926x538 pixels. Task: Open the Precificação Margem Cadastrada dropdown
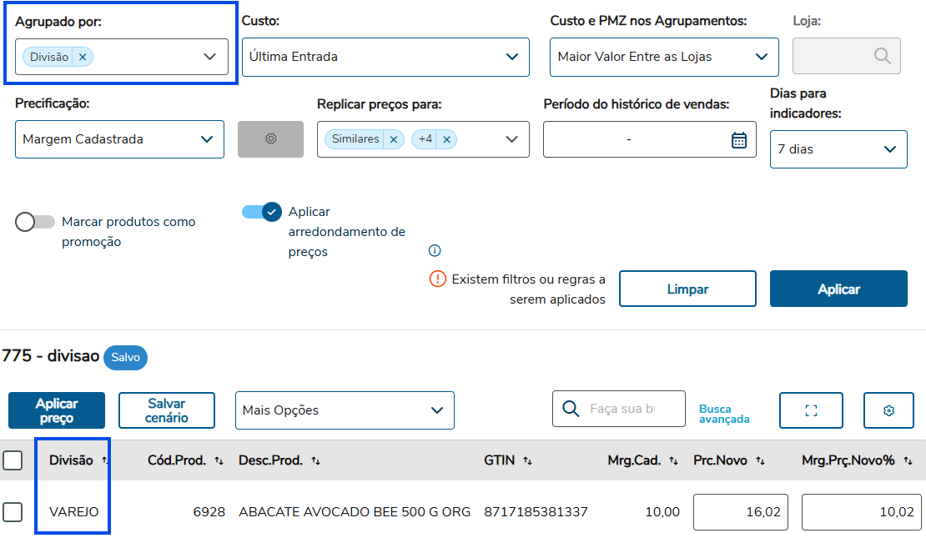[119, 139]
